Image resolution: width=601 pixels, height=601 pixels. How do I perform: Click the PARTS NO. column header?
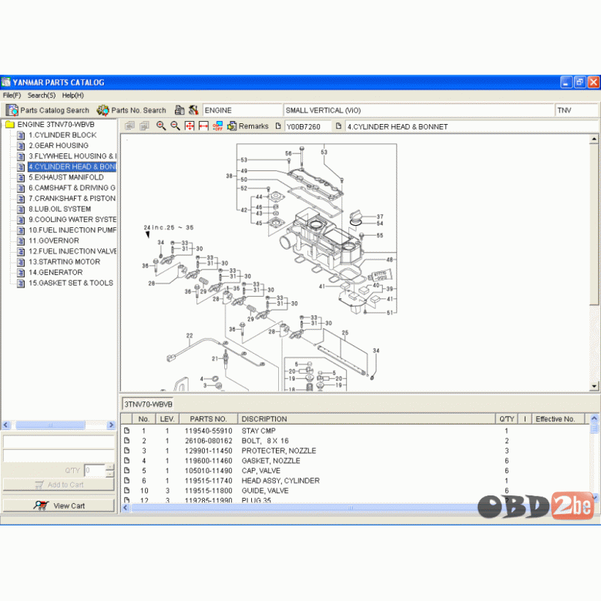tap(209, 419)
